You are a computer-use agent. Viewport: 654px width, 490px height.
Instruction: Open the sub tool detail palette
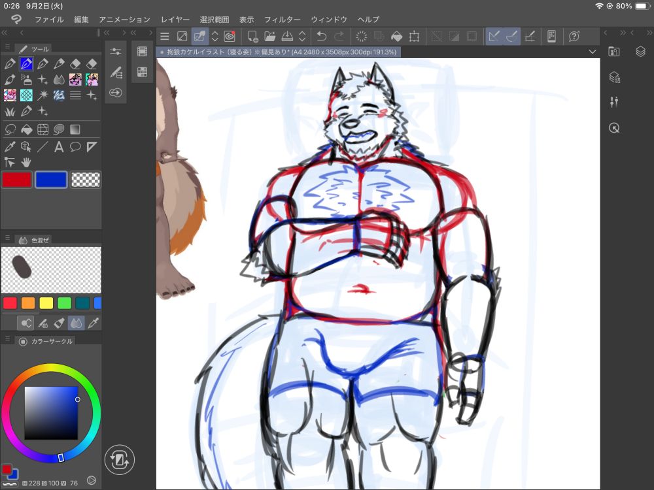point(116,72)
